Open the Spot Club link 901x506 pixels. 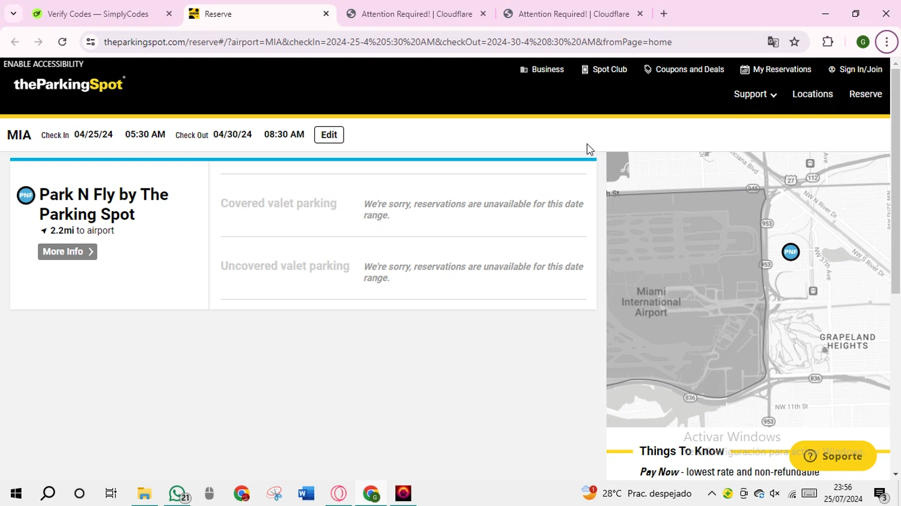tap(604, 70)
